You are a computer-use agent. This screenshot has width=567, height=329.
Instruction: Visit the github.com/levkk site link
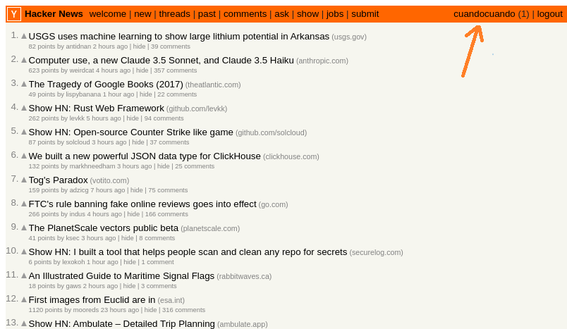(197, 108)
